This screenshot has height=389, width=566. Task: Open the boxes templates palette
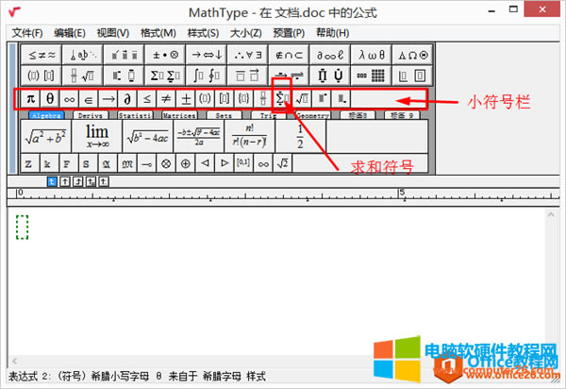[x=412, y=76]
